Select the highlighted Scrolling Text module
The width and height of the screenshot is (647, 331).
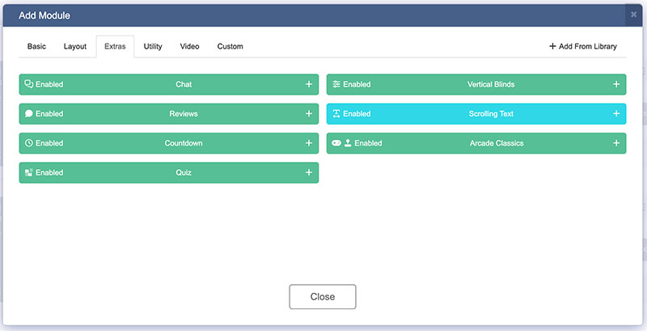491,114
